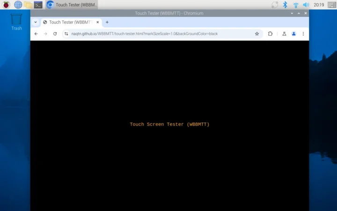The image size is (337, 211).
Task: View site information next to URL
Action: 66,34
